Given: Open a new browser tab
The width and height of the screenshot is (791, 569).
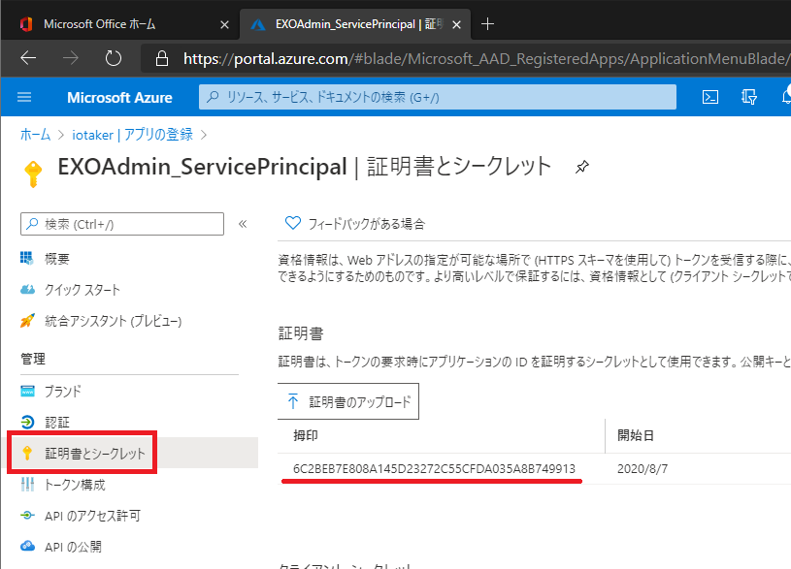Looking at the screenshot, I should coord(487,23).
